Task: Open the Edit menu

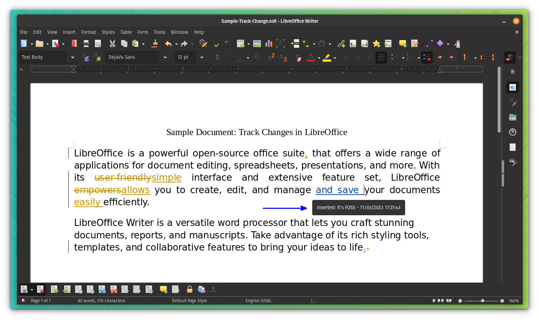Action: point(37,32)
